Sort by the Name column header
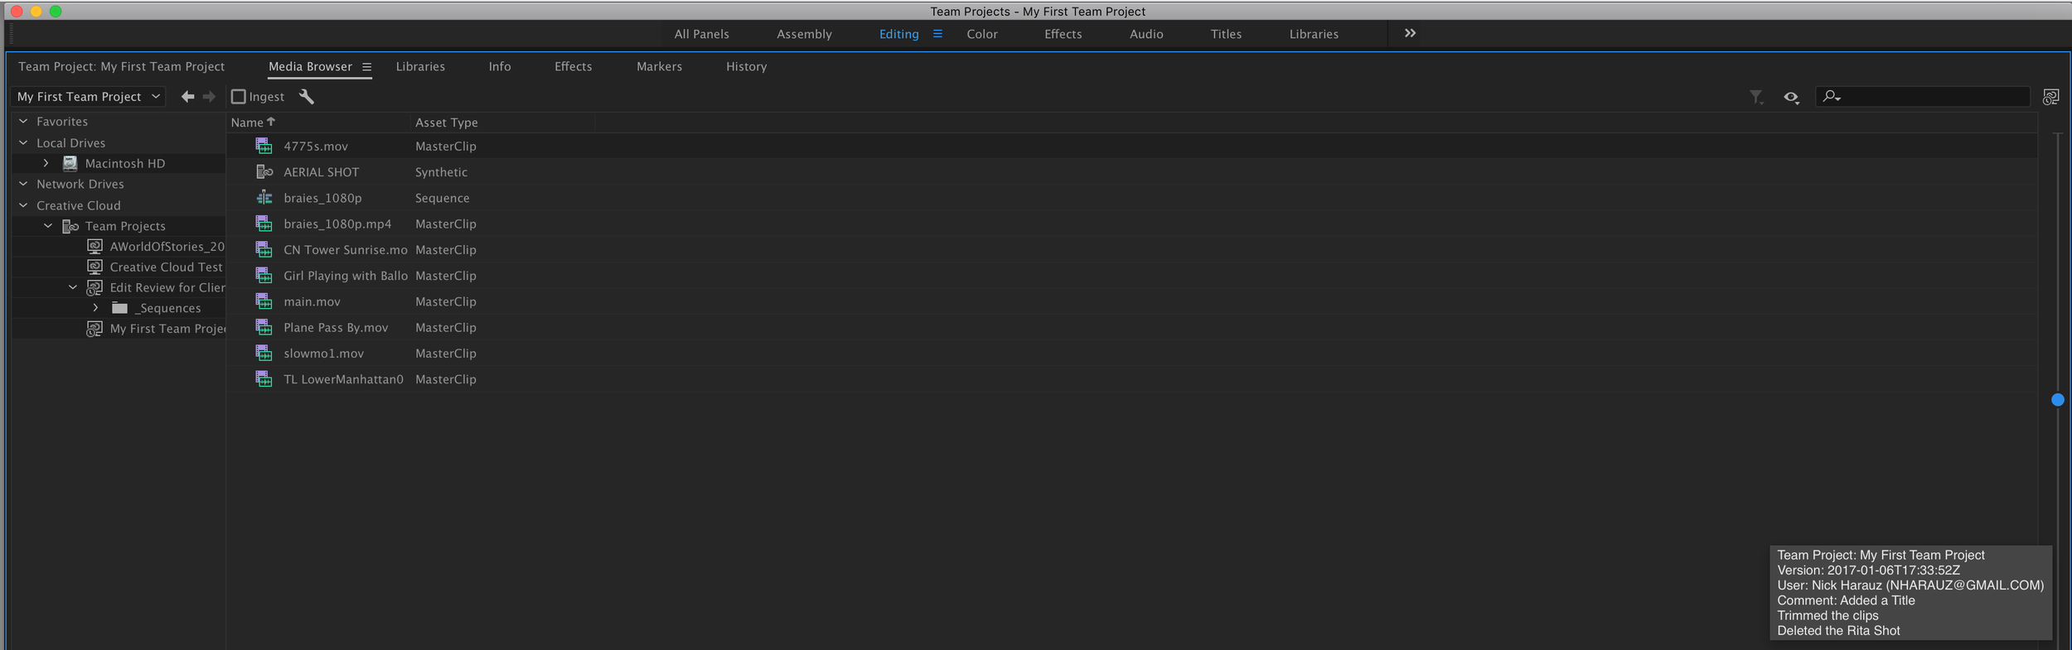This screenshot has width=2072, height=650. point(252,123)
